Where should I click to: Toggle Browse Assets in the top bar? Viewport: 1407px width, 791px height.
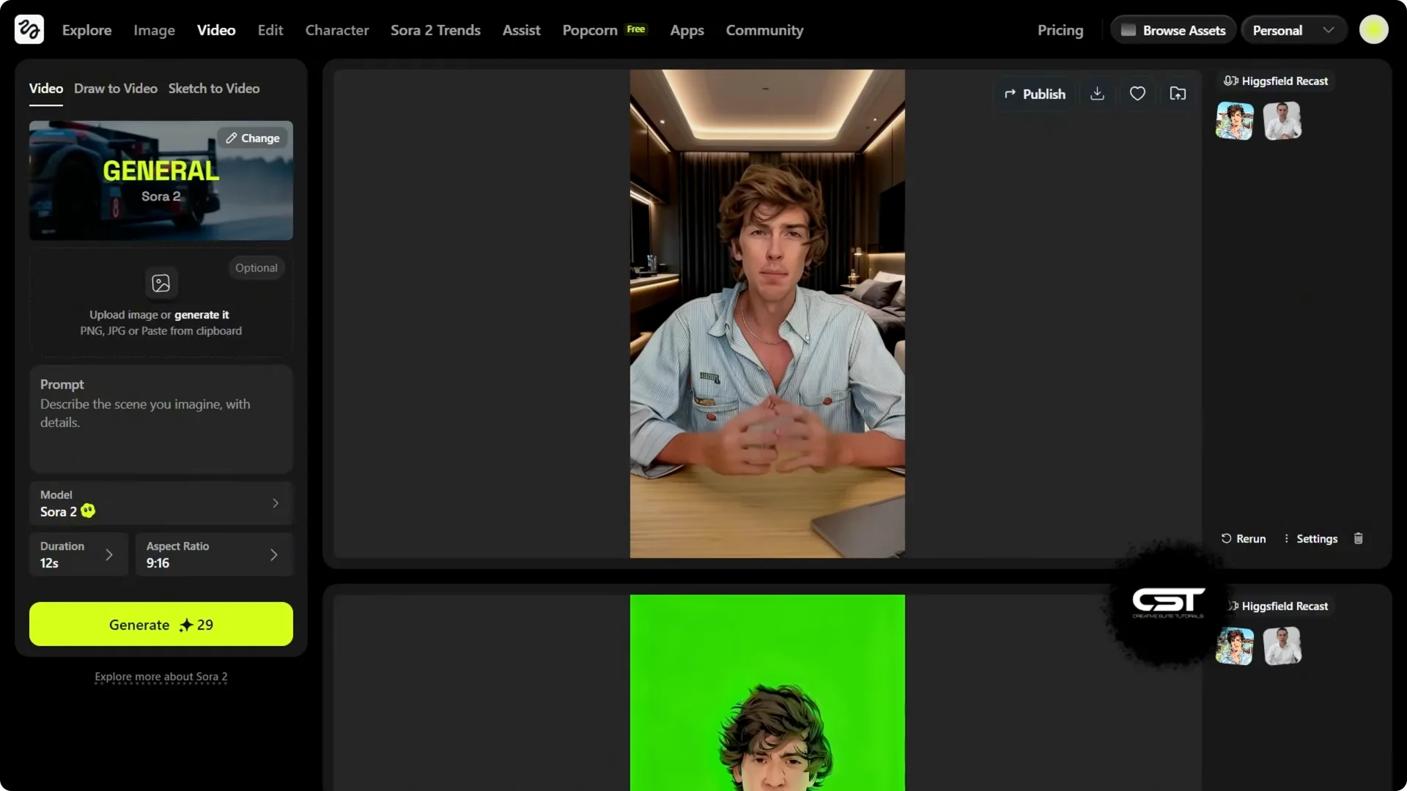1172,29
